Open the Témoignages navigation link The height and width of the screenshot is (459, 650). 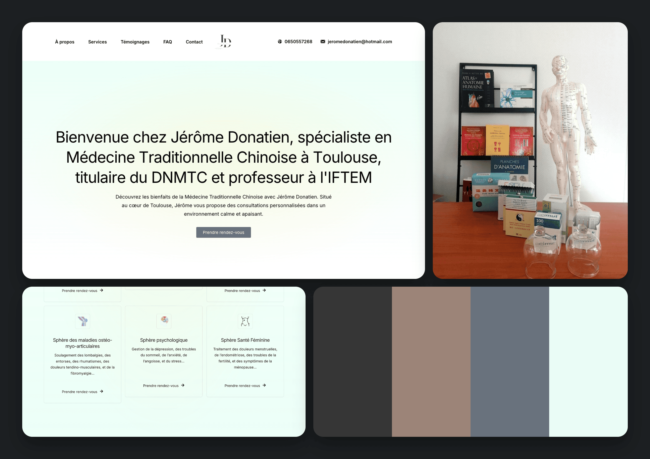[135, 42]
